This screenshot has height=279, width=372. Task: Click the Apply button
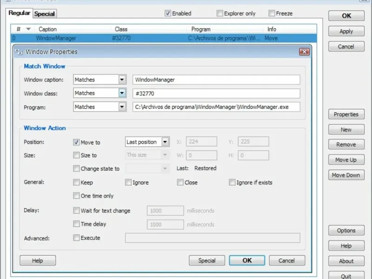pyautogui.click(x=346, y=31)
